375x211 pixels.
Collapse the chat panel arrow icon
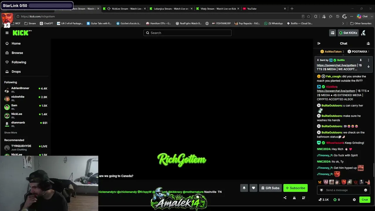pos(319,43)
